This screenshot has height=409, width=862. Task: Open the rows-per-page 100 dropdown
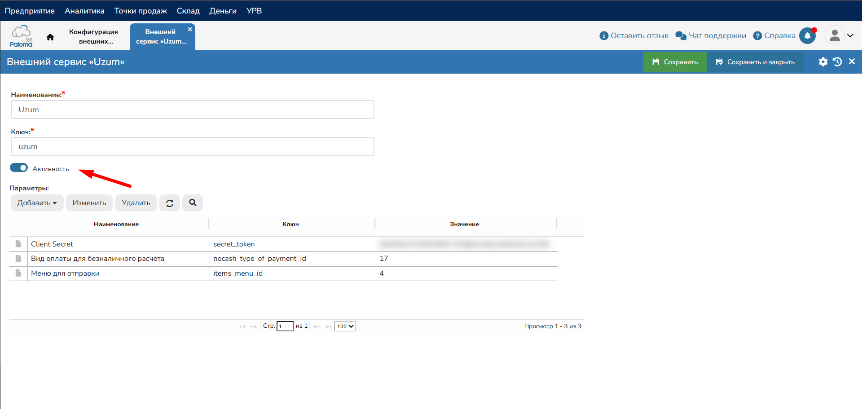point(345,326)
